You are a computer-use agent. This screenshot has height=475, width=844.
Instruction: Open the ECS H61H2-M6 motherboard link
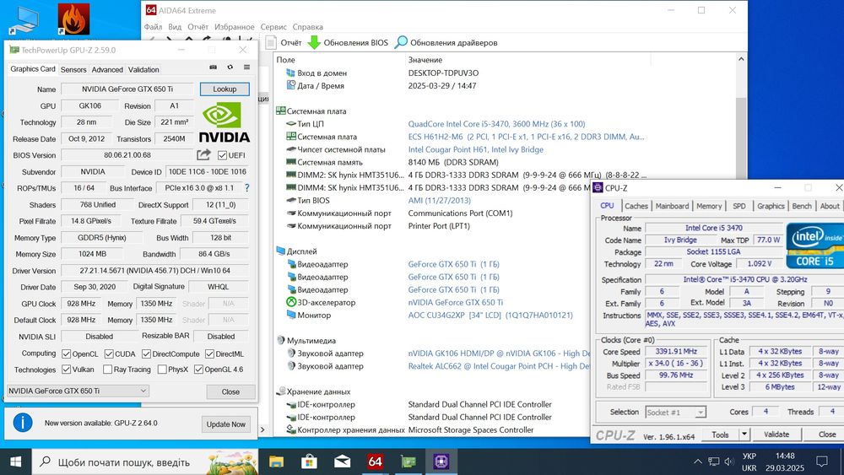tap(526, 137)
